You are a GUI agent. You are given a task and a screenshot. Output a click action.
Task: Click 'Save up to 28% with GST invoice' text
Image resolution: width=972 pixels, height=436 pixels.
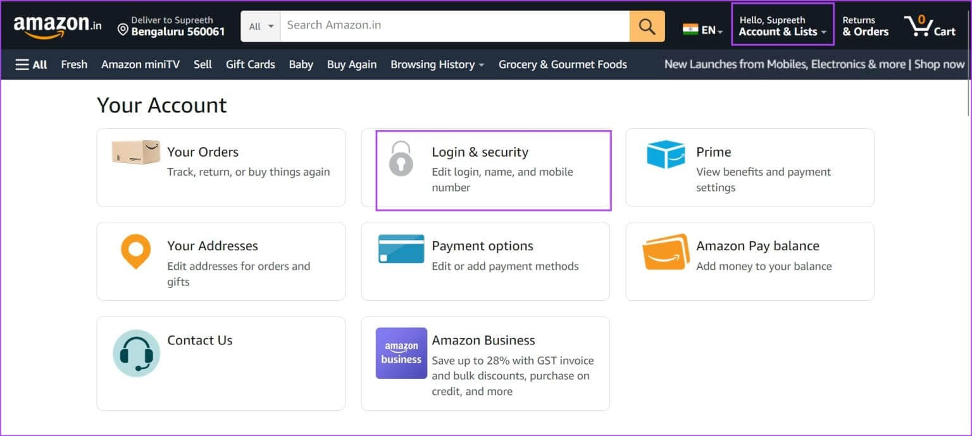point(513,361)
